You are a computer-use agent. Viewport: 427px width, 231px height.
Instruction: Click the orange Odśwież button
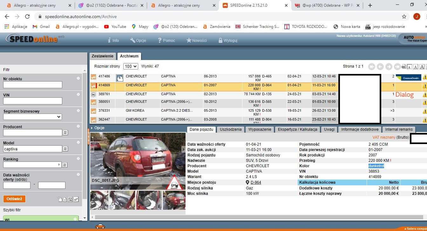14,199
